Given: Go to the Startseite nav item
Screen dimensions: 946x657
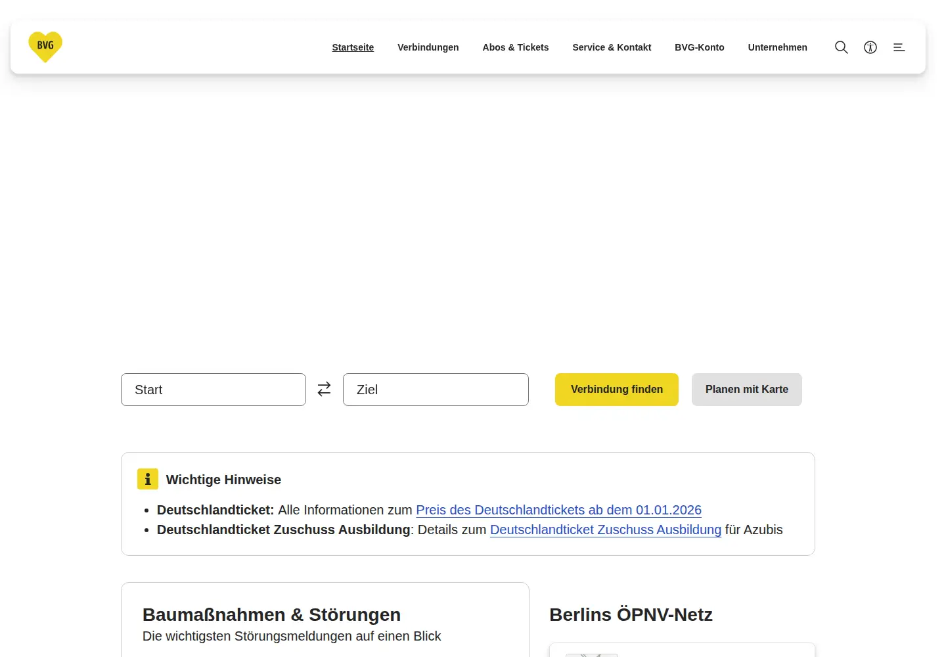Looking at the screenshot, I should coord(353,47).
